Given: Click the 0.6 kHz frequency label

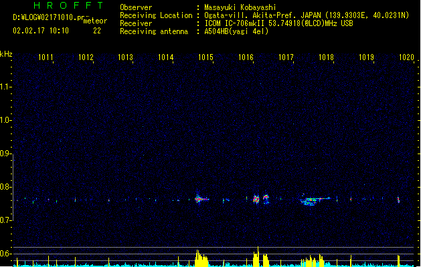Looking at the screenshot, I should 5,254.
